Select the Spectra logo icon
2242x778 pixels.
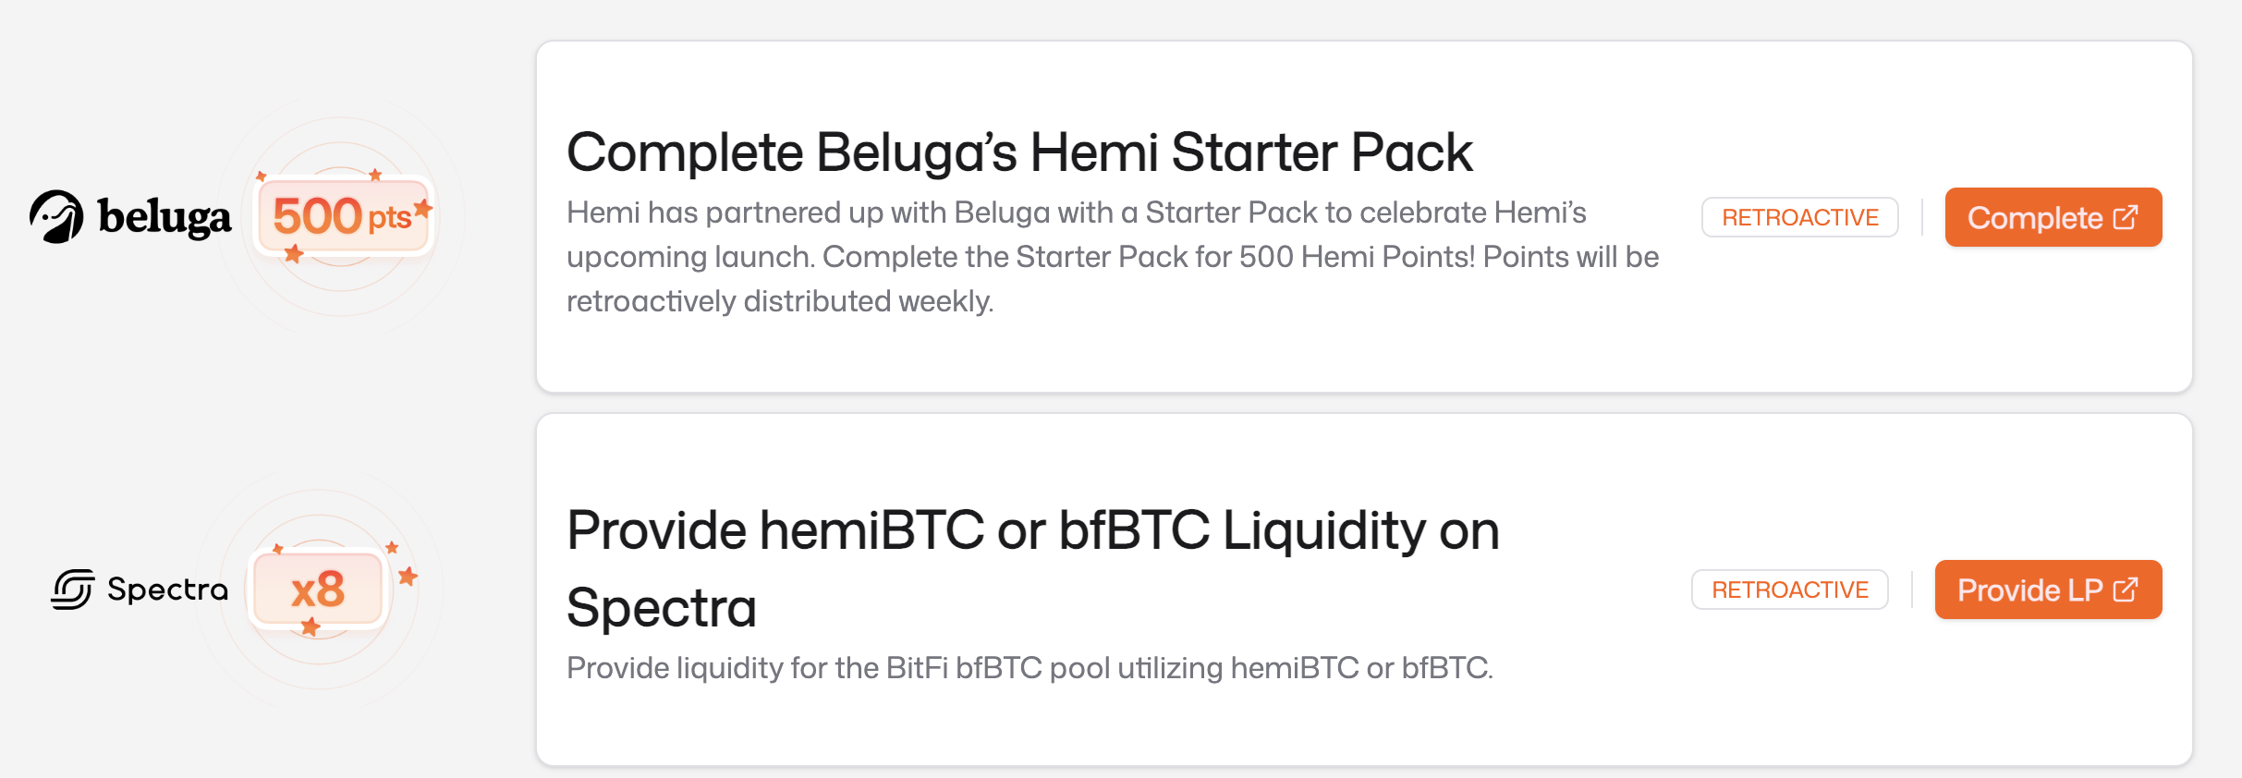[72, 590]
